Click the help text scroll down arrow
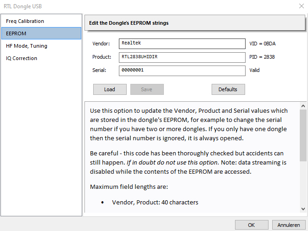308x231 pixels. point(303,209)
